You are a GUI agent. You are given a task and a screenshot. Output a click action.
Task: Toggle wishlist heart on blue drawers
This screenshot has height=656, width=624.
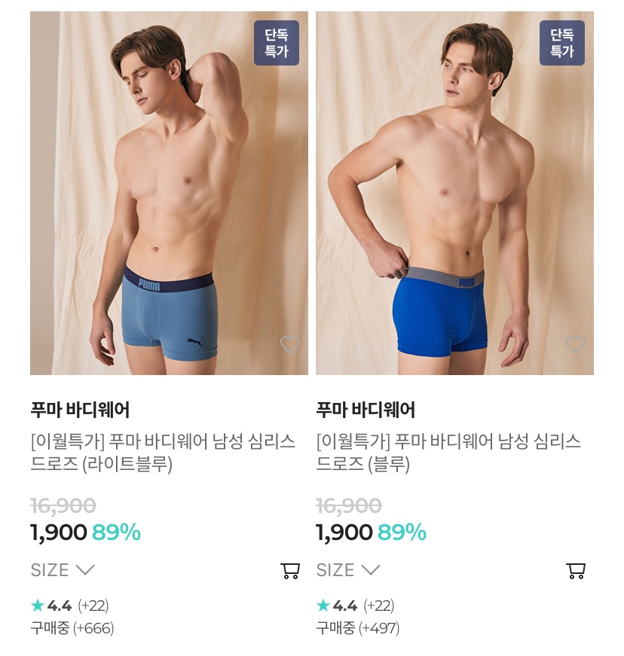tap(576, 345)
